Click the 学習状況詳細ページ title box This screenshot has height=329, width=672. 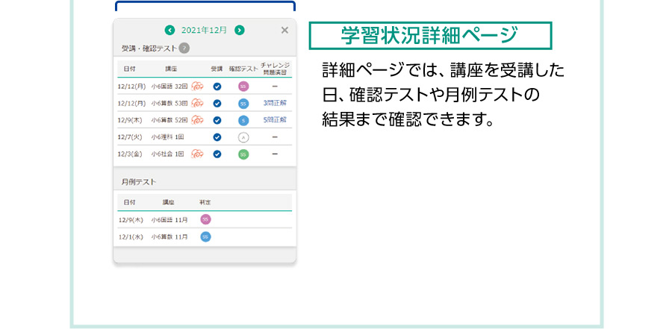click(x=430, y=36)
